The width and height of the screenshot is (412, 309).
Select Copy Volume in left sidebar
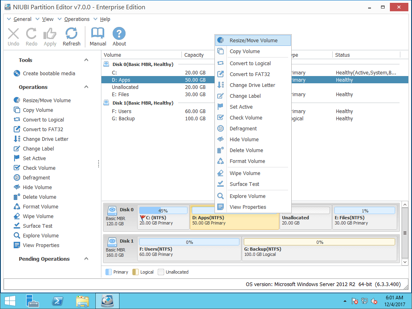[33, 110]
